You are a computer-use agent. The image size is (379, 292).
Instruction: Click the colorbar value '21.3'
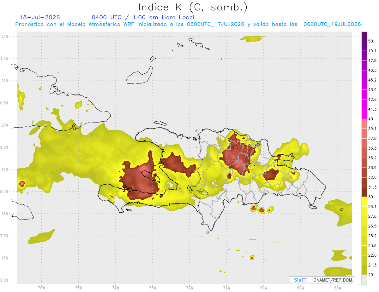[x=373, y=265]
